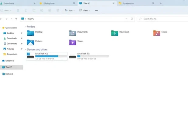This screenshot has height=129, width=188.
Task: Select This PC in the navigation pane
Action: (11, 67)
